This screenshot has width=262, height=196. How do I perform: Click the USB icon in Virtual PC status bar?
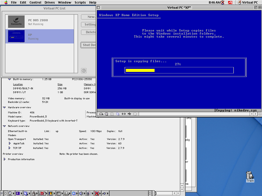point(129,114)
